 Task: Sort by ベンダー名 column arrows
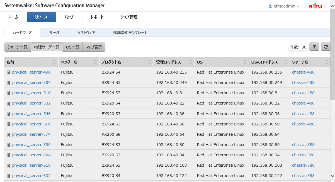point(95,62)
